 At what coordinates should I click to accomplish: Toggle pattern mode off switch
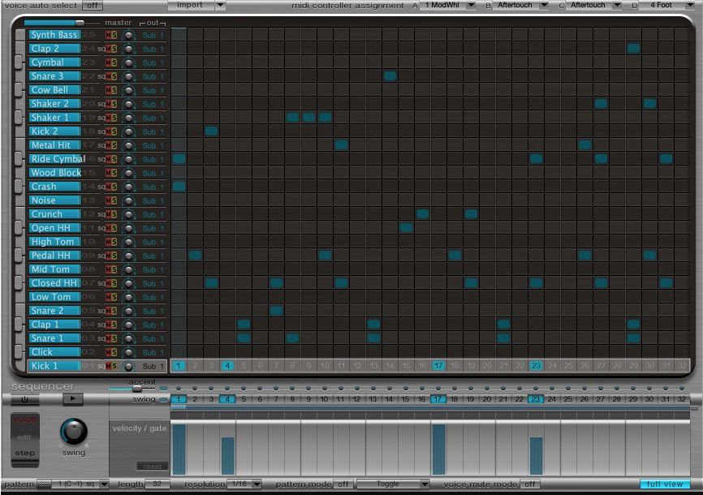point(343,484)
